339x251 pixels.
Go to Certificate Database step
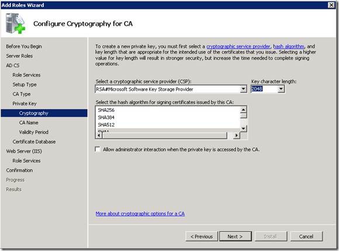[x=34, y=142]
